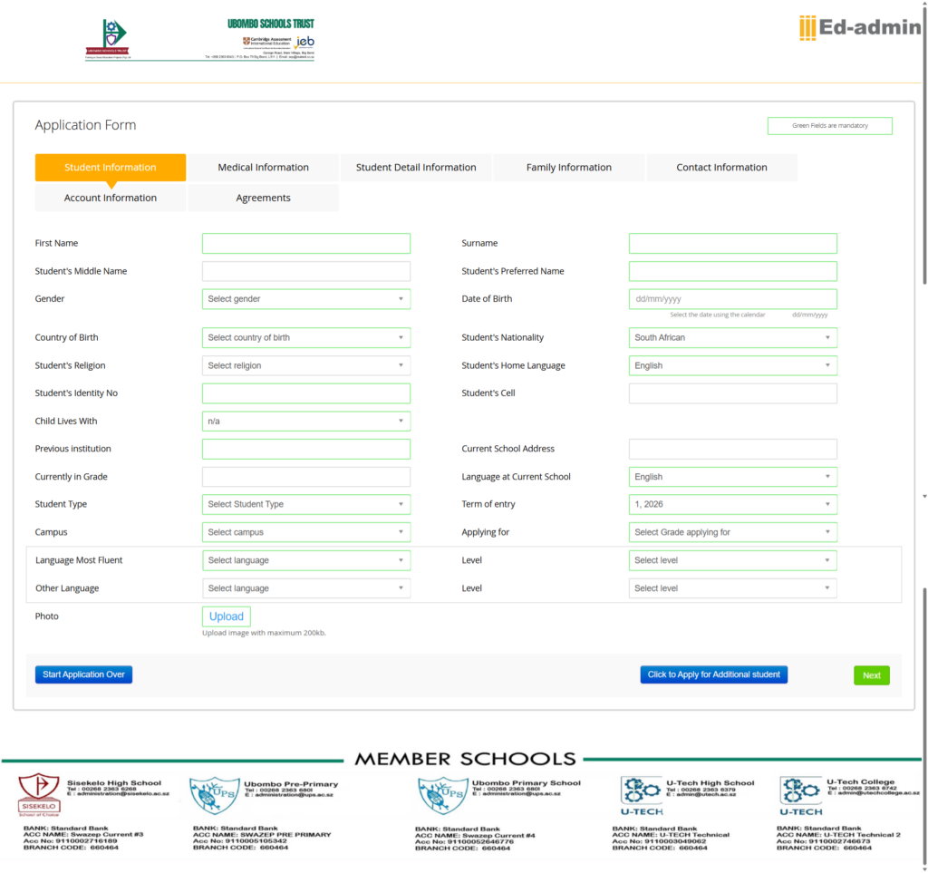Screen dimensions: 928x873
Task: Click the Date of Birth field
Action: (x=732, y=299)
